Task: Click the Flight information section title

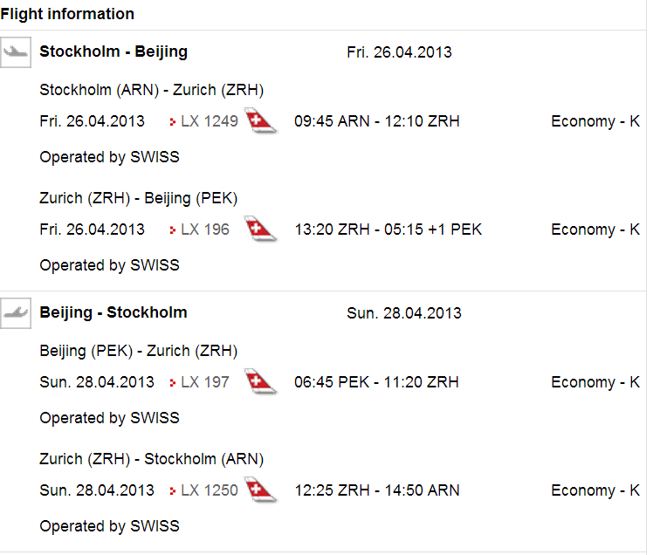Action: (67, 14)
